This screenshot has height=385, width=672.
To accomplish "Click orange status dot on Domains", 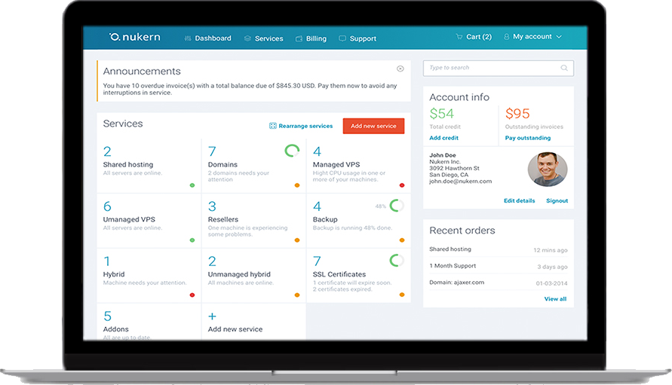I will click(297, 185).
